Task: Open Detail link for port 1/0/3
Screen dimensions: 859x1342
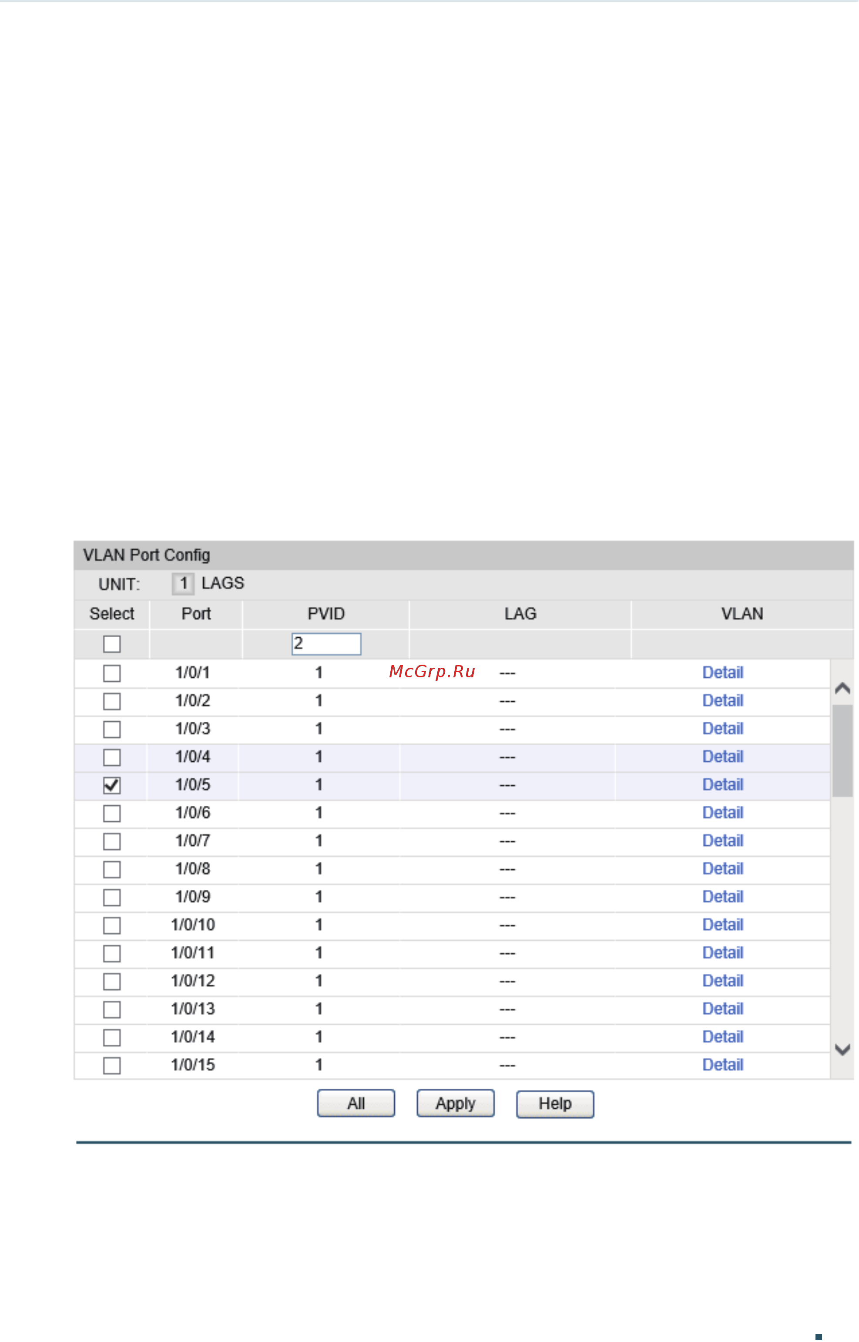Action: coord(722,728)
